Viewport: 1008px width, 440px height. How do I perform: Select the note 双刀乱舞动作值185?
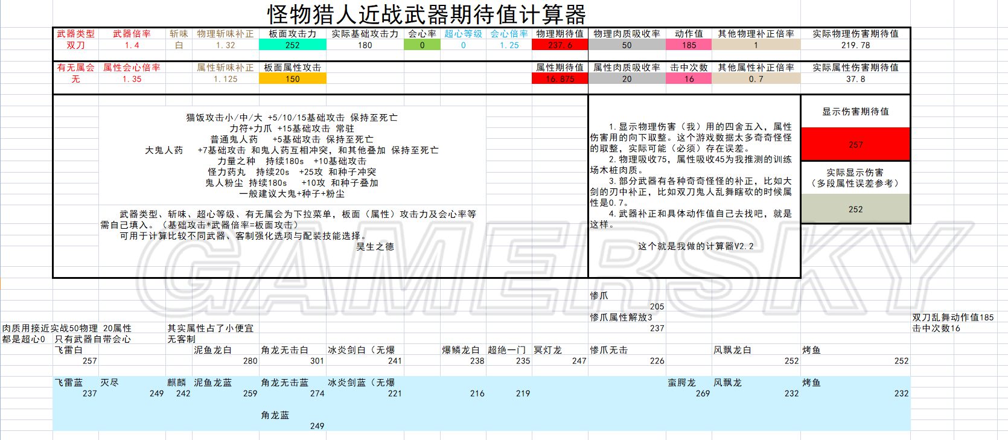(x=953, y=317)
